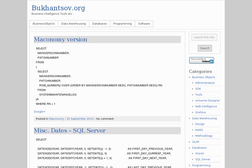
Task: Open the SDK category
Action: pos(198,89)
